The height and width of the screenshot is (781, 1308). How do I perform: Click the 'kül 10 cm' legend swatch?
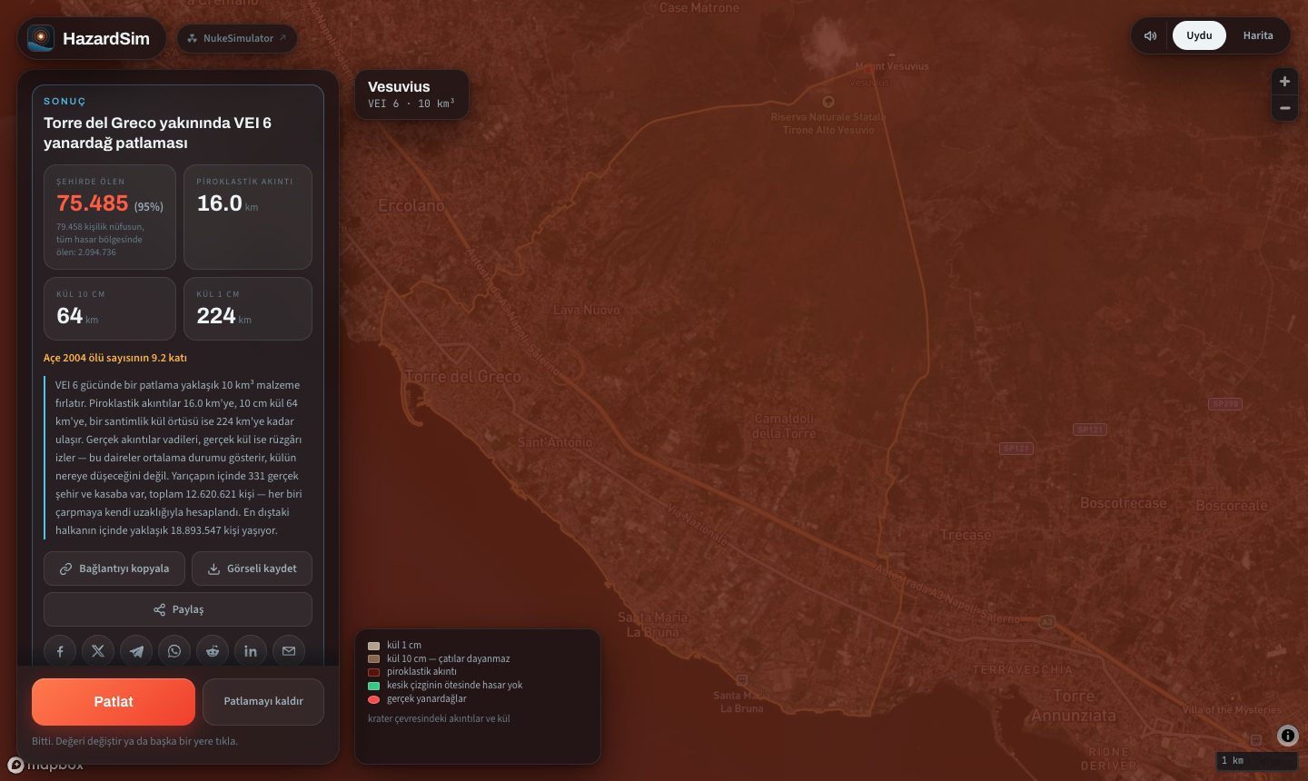point(373,659)
